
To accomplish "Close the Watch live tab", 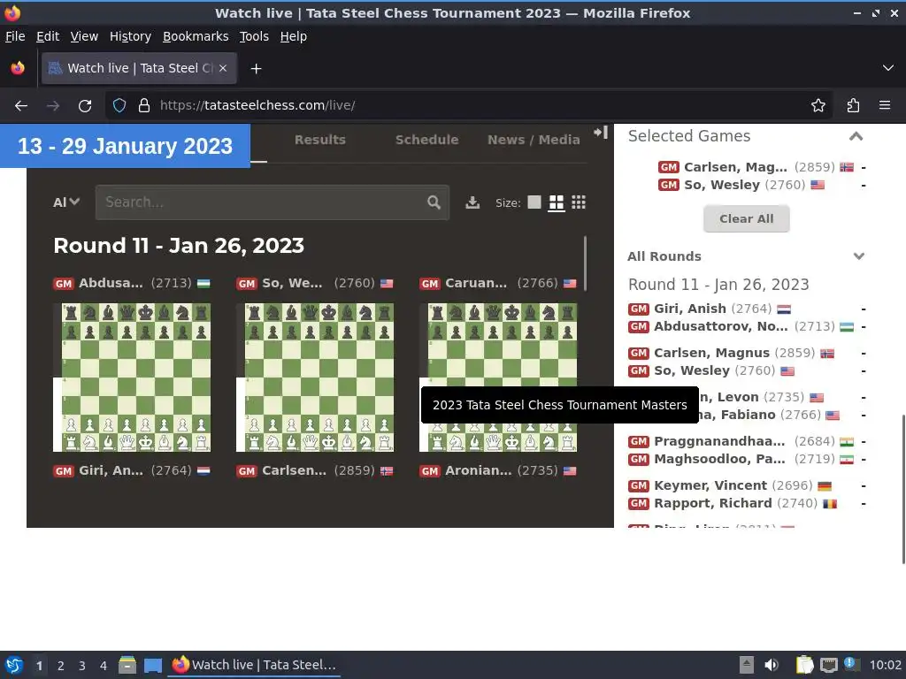I will coord(222,68).
